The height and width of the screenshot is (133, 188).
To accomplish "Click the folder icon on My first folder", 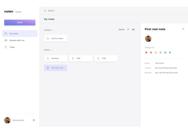I will pos(48,38).
